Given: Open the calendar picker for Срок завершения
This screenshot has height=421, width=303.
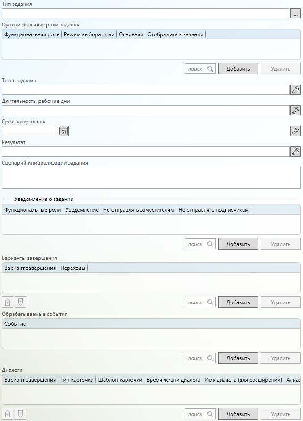Looking at the screenshot, I should point(64,131).
